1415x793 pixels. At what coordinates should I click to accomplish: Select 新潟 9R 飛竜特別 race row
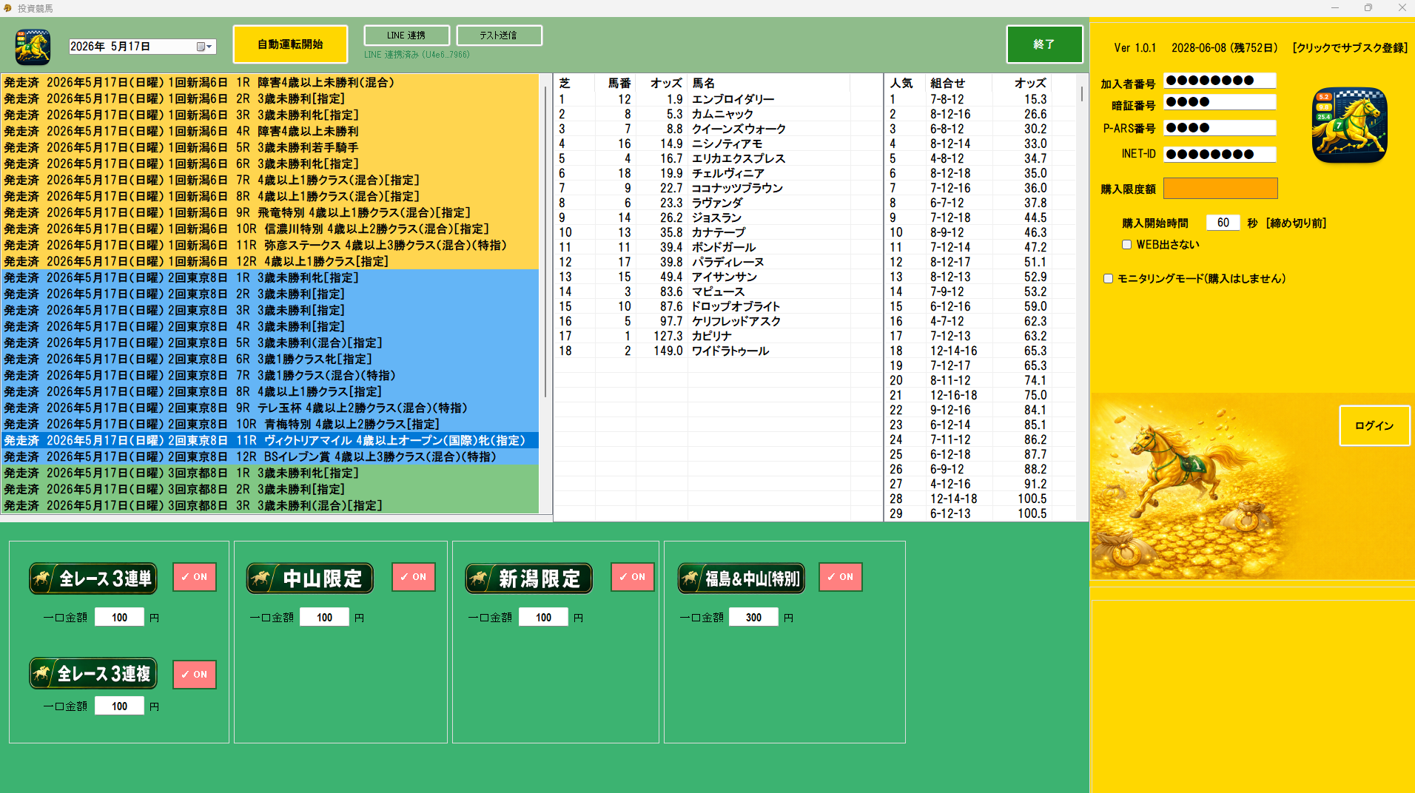tap(269, 213)
